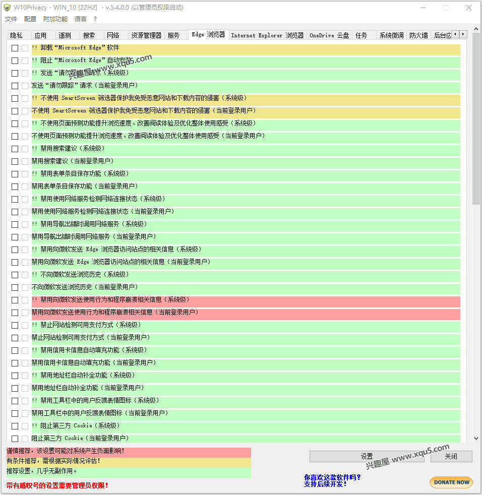
Task: Click the 设置 apply button
Action: (367, 456)
